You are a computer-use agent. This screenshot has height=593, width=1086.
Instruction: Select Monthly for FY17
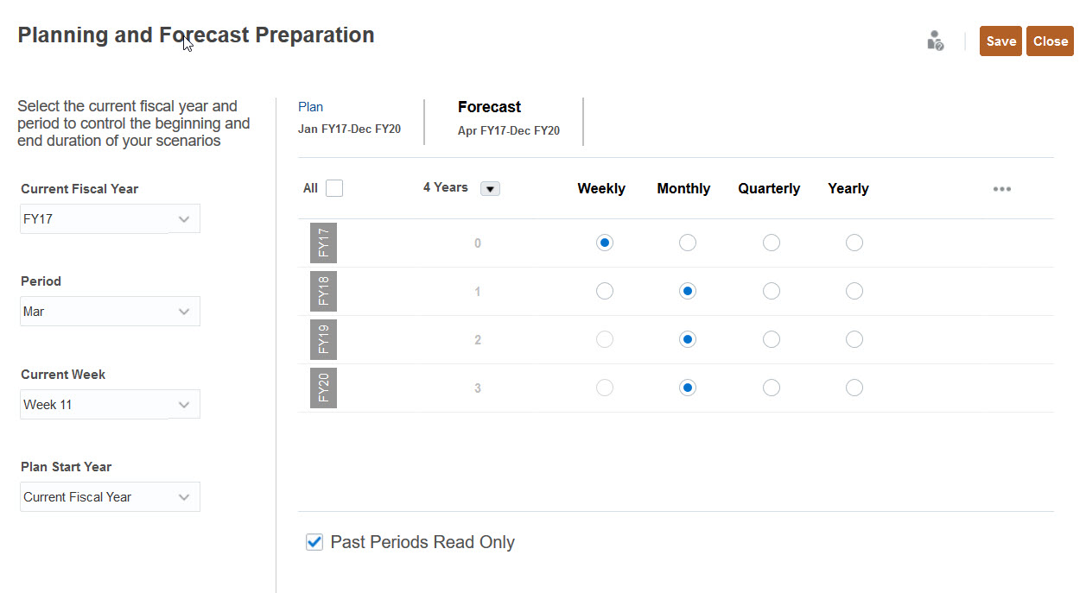(687, 243)
